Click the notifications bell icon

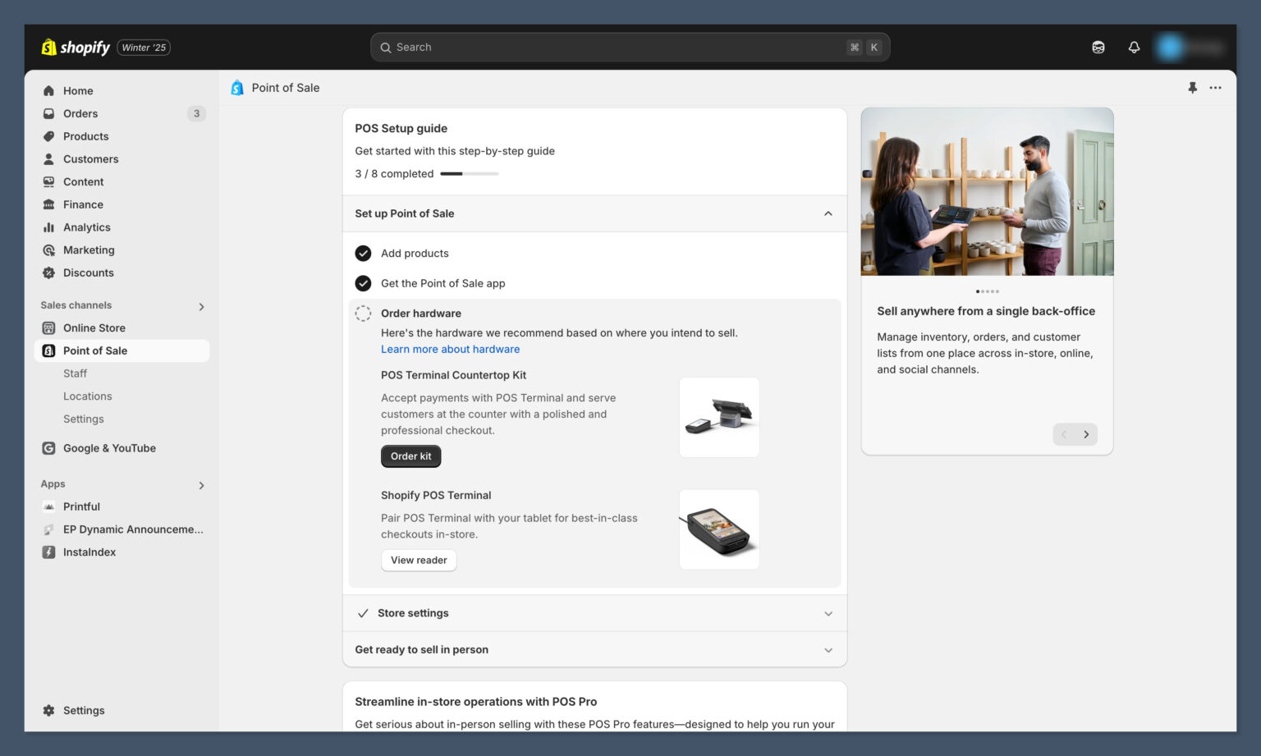pyautogui.click(x=1134, y=47)
